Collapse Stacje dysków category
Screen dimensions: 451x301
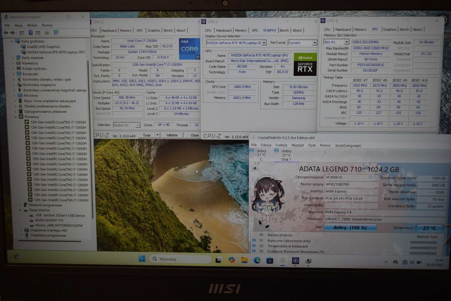coord(20,210)
